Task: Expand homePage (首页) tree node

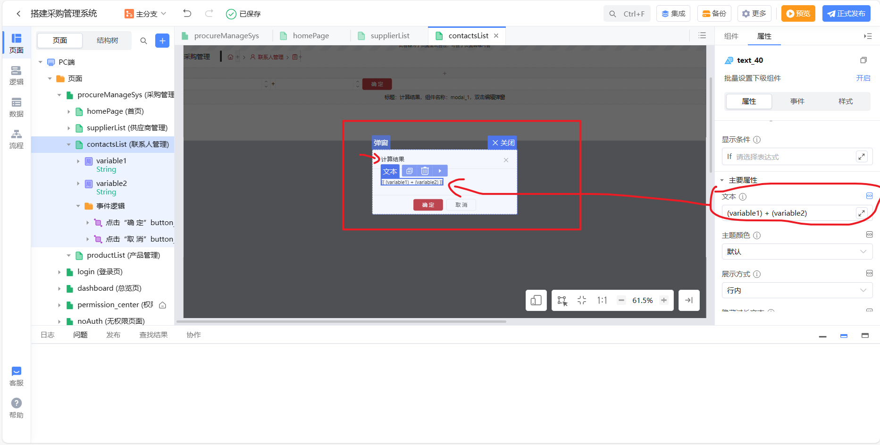Action: coord(69,111)
